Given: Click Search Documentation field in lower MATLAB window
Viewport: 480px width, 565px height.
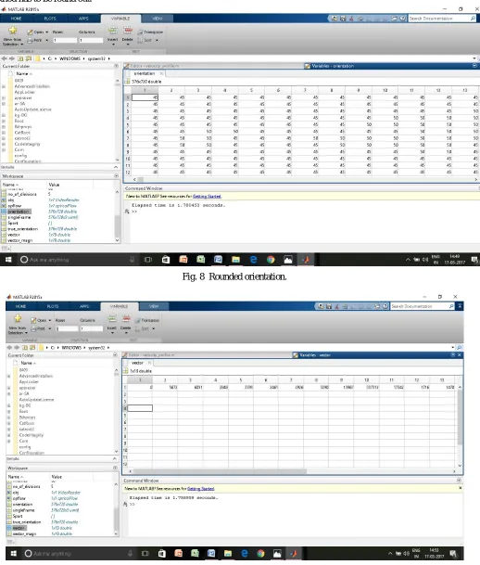Looking at the screenshot, I should click(420, 306).
